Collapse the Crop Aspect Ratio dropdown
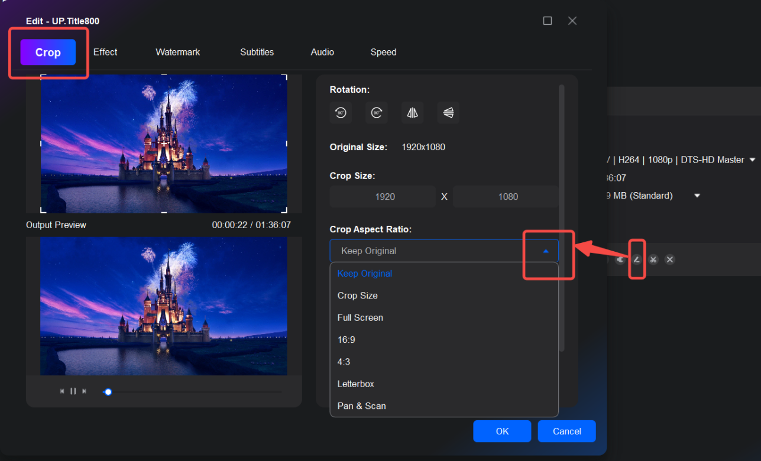This screenshot has width=761, height=461. click(545, 251)
